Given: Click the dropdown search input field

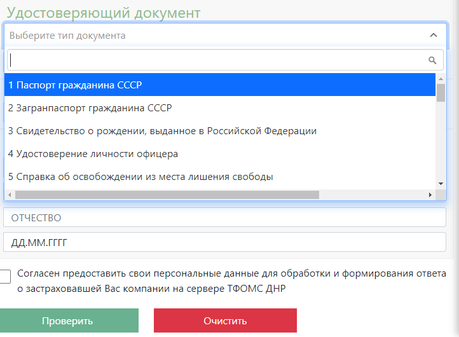Looking at the screenshot, I should tap(225, 60).
